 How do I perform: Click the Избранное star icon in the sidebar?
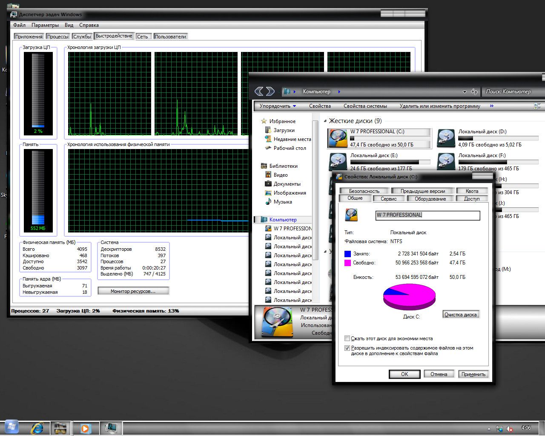(x=264, y=121)
